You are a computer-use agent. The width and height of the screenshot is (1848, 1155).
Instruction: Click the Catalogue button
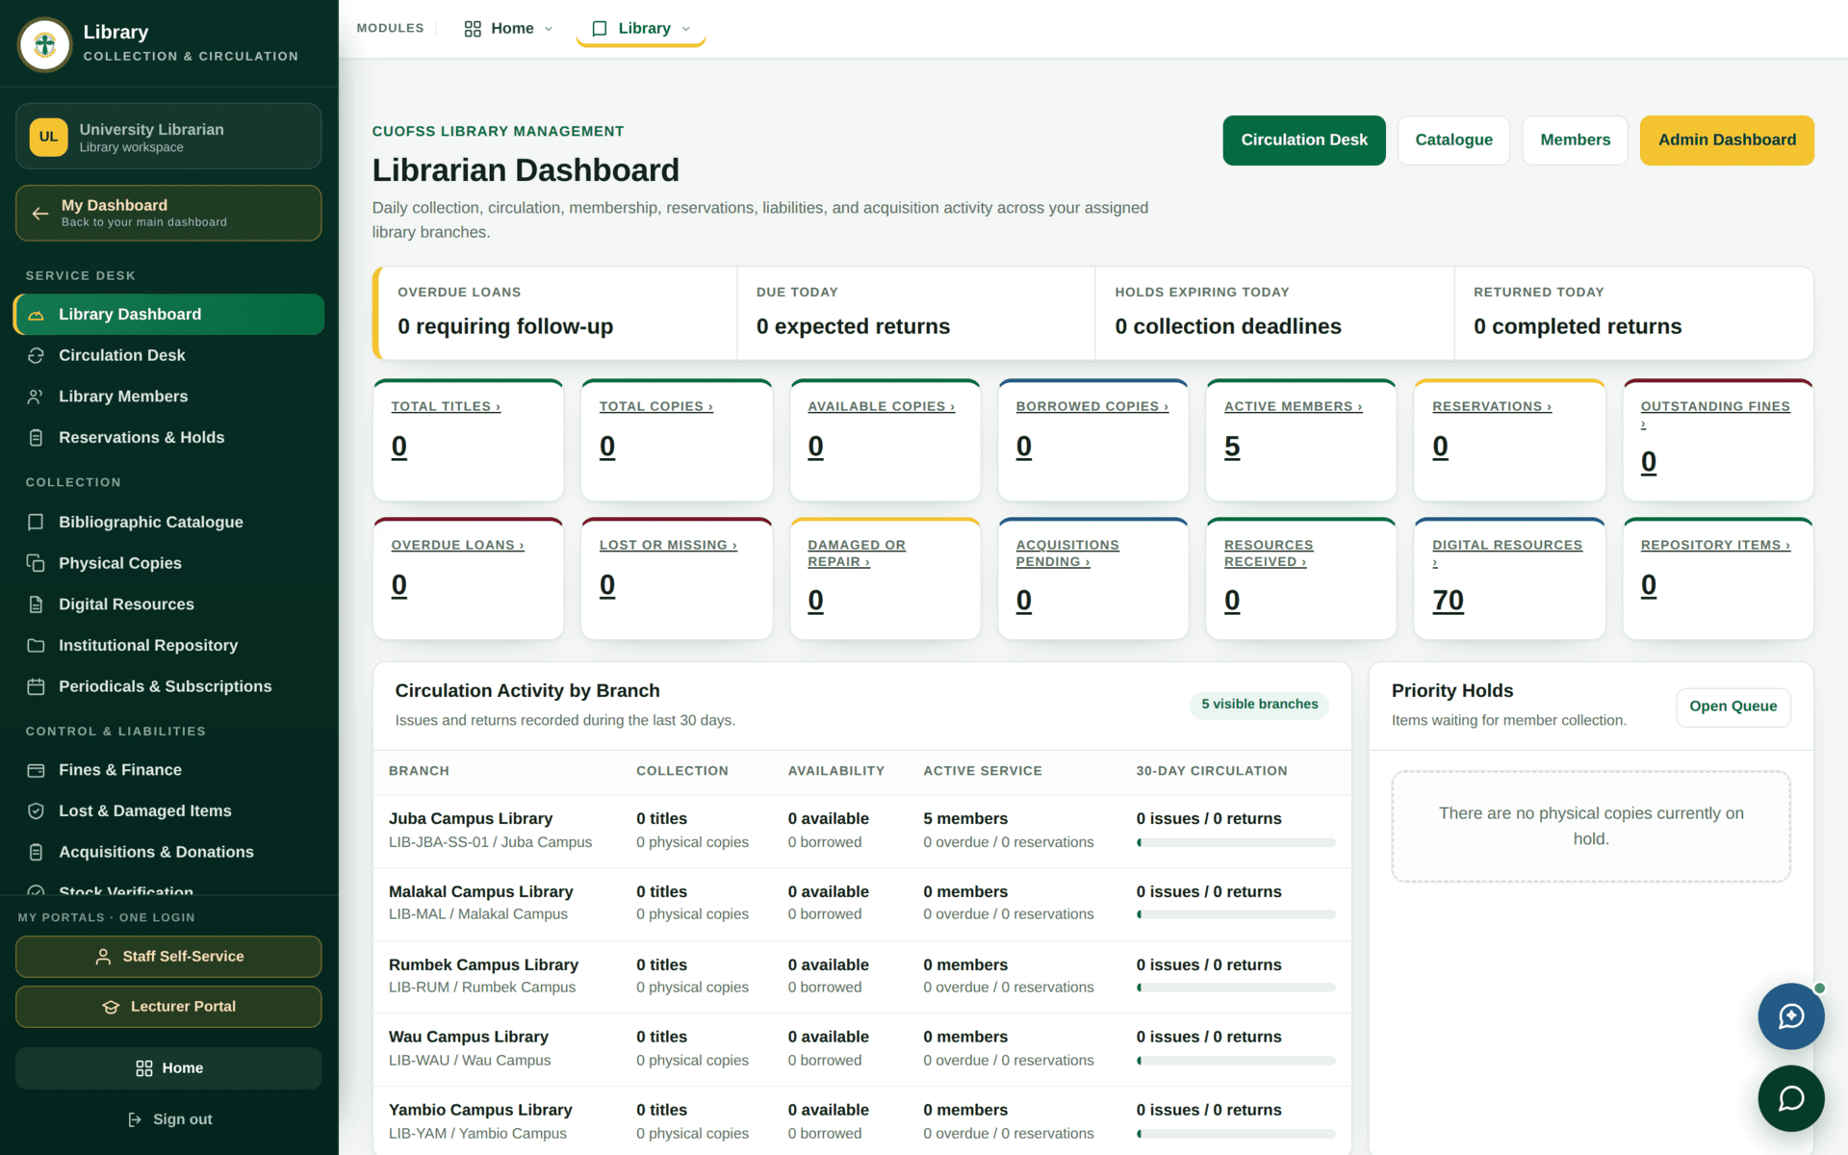1453,141
